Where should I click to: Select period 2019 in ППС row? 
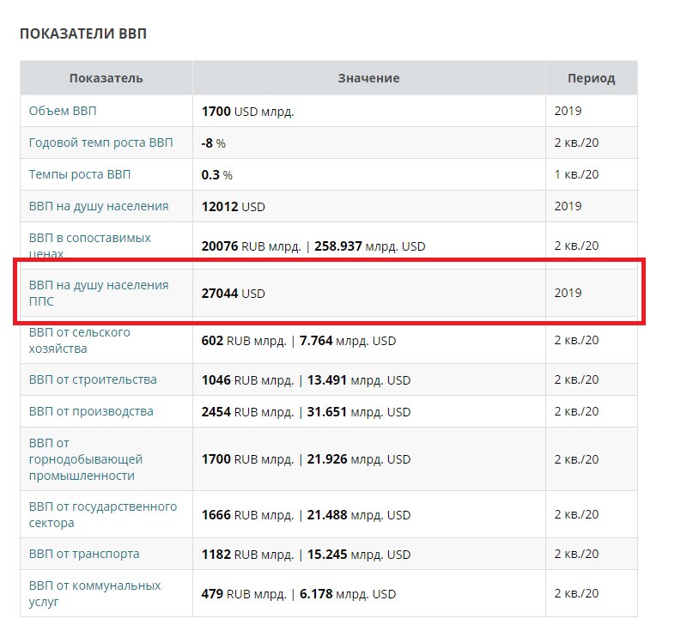click(x=568, y=293)
